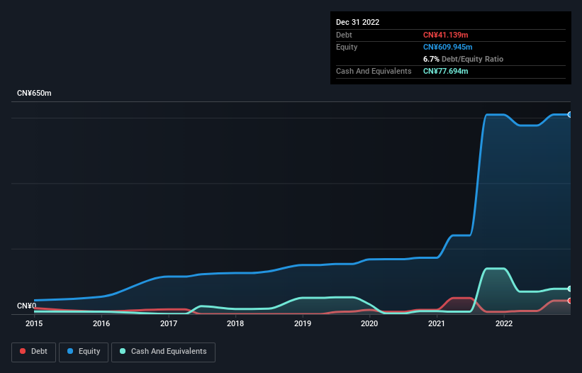Click the CN¥609.945m equity value

coord(447,47)
